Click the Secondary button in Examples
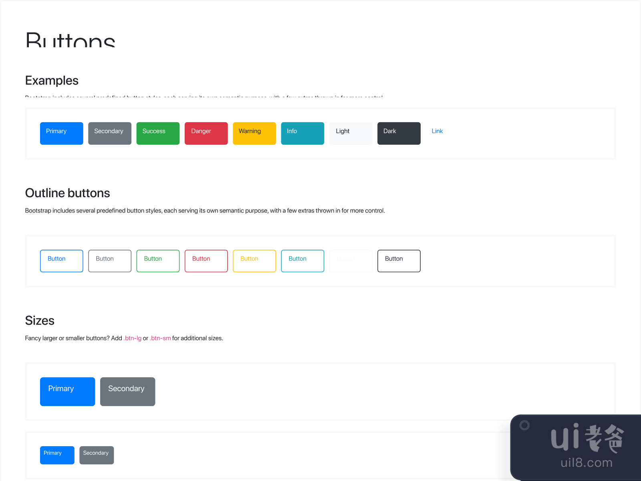 [109, 133]
